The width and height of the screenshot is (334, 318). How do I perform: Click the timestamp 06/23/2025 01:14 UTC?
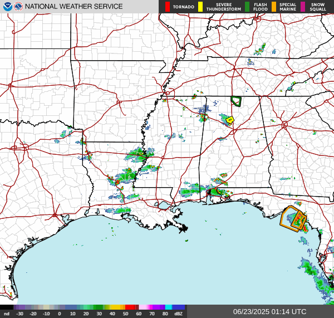(269, 312)
